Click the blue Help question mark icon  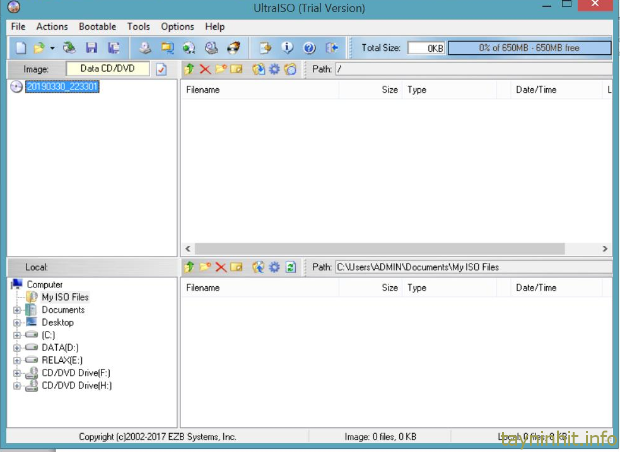[x=309, y=48]
